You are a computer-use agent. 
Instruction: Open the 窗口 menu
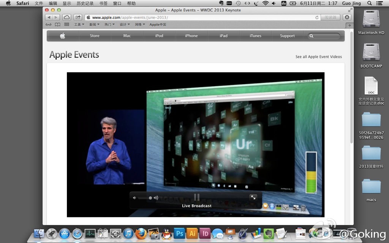coord(117,3)
